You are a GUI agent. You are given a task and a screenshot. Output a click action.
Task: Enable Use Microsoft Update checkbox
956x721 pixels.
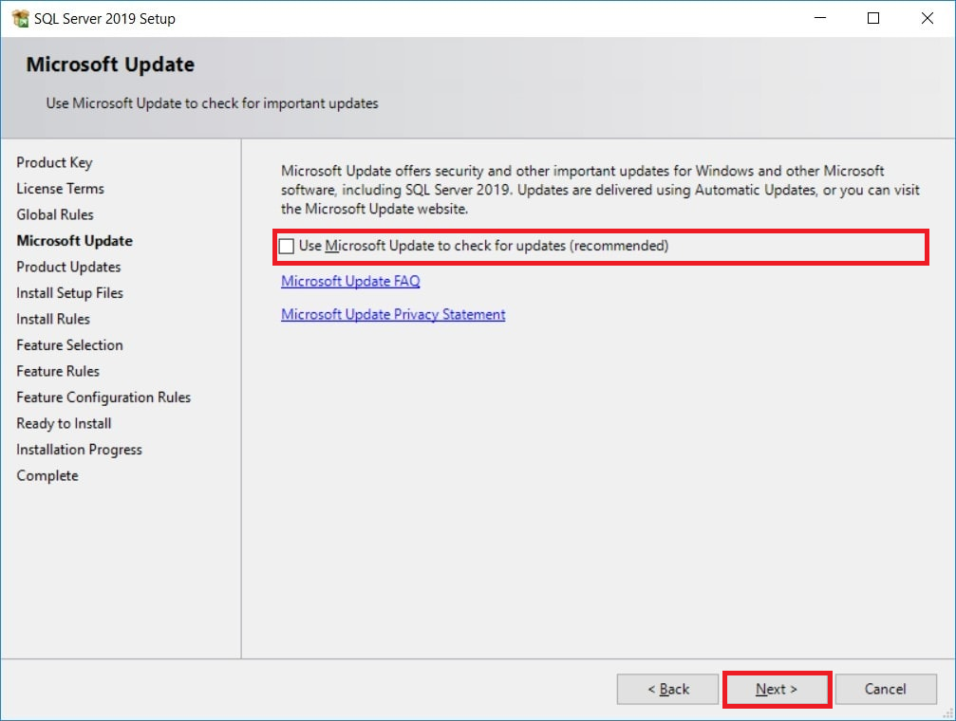pyautogui.click(x=287, y=246)
